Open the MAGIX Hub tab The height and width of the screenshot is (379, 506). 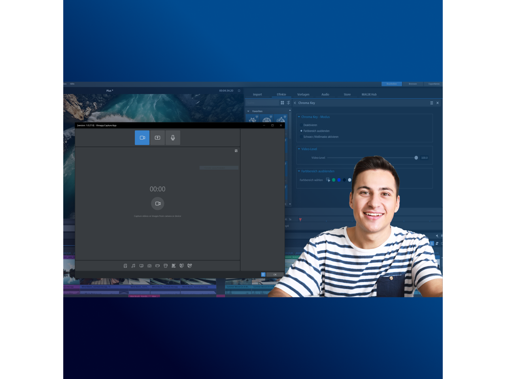pos(369,94)
